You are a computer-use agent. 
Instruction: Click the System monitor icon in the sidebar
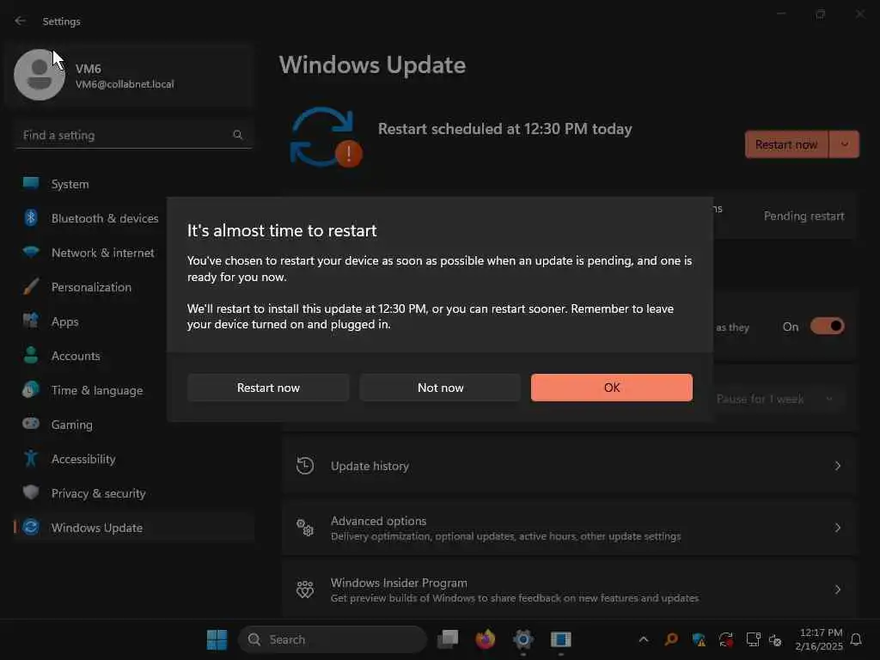(x=31, y=184)
